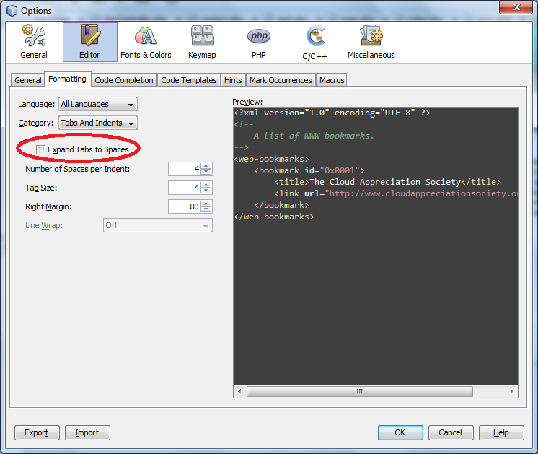This screenshot has width=538, height=454.
Task: Select the Editor category icon
Action: 90,42
